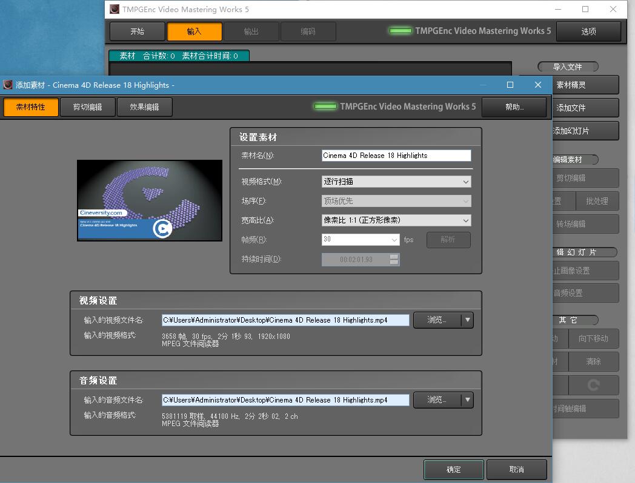Image resolution: width=635 pixels, height=483 pixels.
Task: Open 选项 in the main window
Action: pyautogui.click(x=588, y=31)
